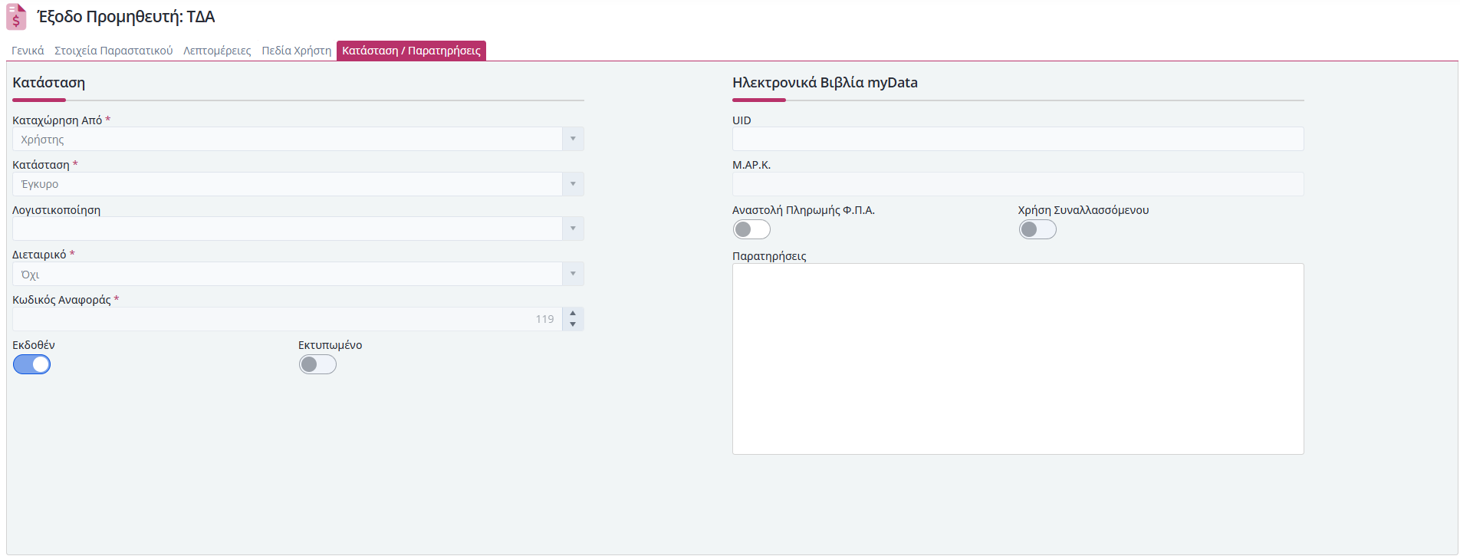This screenshot has height=556, width=1460.
Task: Click inside the Παρατηρήσεις text area
Action: click(1018, 359)
